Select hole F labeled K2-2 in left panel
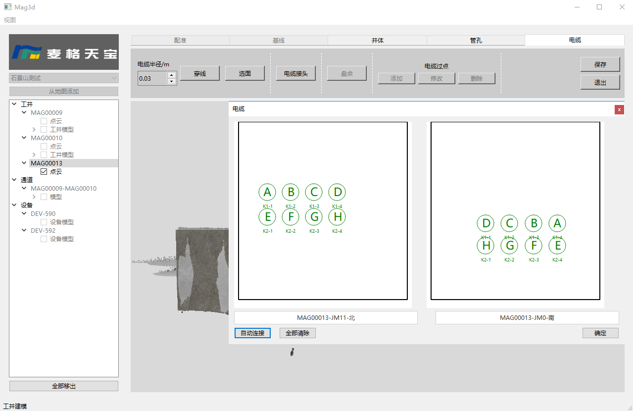Screen dimensions: 633x411 (291, 217)
